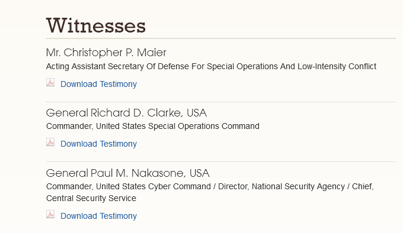Image resolution: width=403 pixels, height=233 pixels.
Task: Select the name Mr. Christopher P. Maier
Action: tap(106, 53)
